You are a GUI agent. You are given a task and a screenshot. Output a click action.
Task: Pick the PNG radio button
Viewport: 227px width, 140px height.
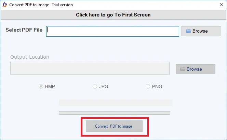click(148, 86)
